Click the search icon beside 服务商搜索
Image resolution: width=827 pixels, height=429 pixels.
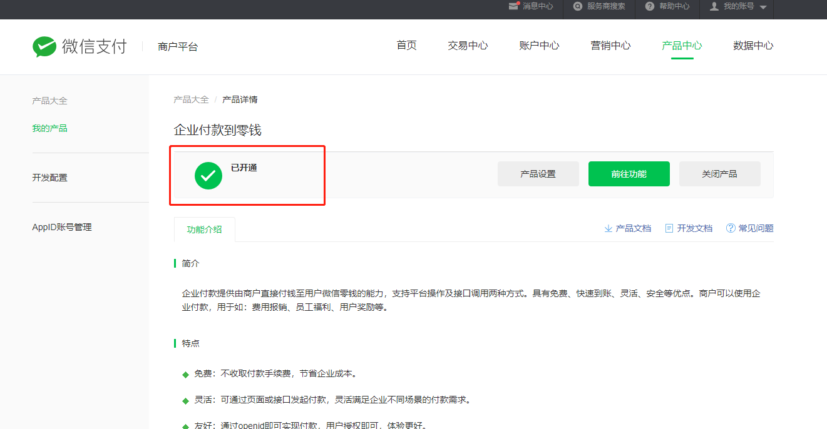578,6
